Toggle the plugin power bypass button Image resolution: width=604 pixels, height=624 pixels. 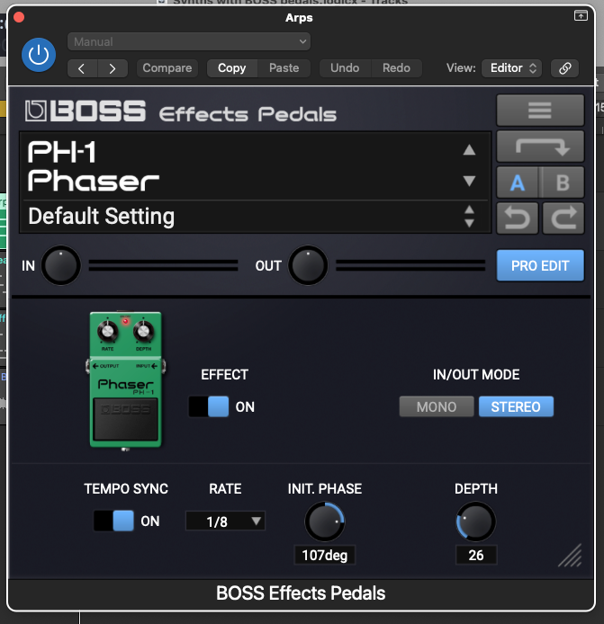[39, 55]
